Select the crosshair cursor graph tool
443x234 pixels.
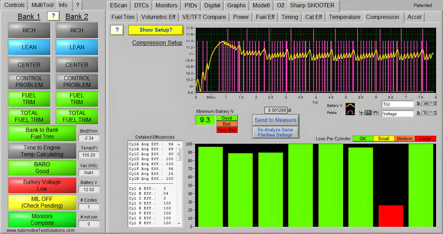coord(361,113)
